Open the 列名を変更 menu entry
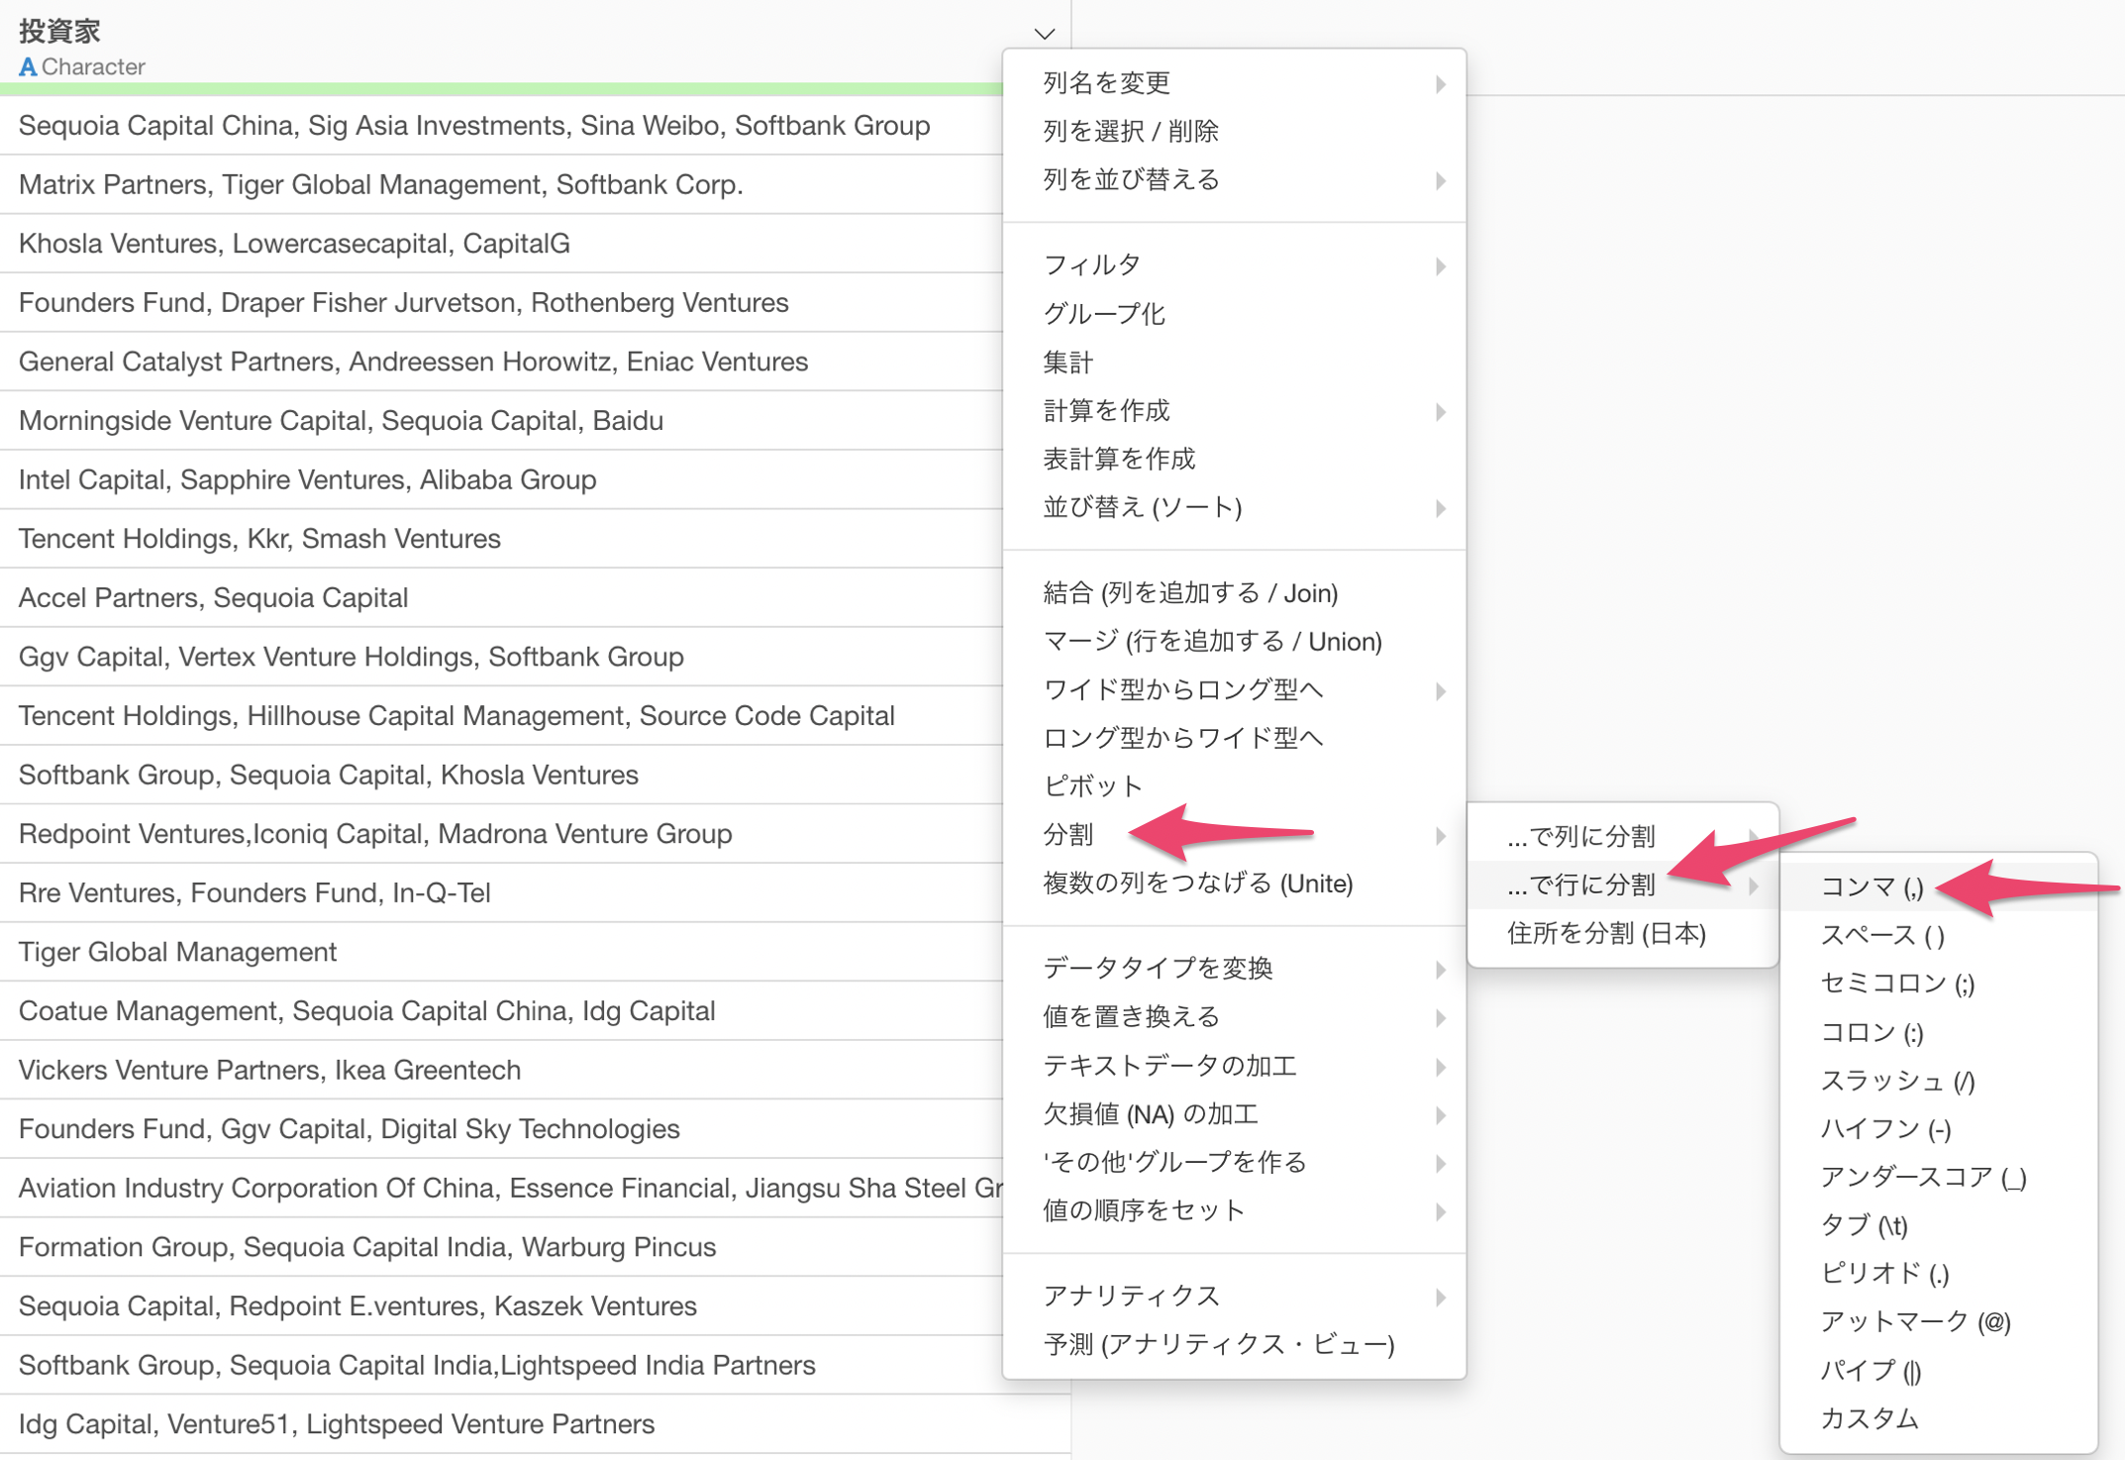 pos(1234,83)
